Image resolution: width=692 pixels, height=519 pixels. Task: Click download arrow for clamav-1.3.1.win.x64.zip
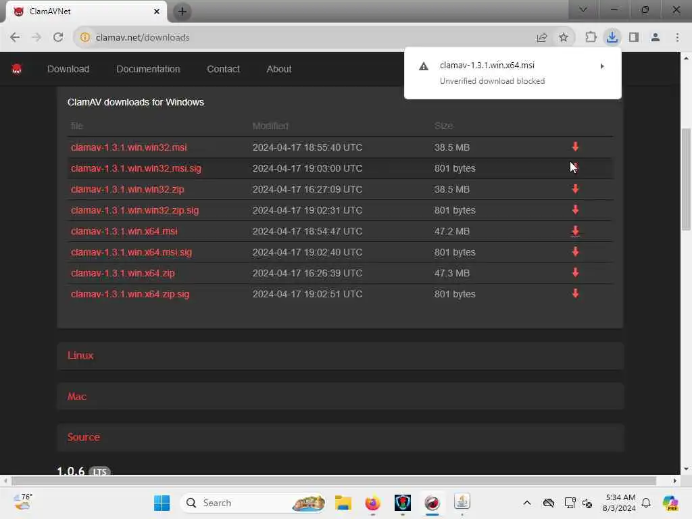tap(575, 273)
